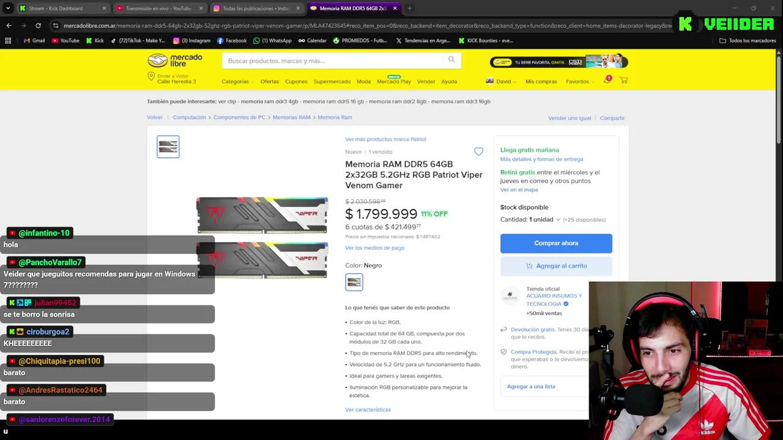Click Agregar a una lista
783x440 pixels.
point(531,386)
